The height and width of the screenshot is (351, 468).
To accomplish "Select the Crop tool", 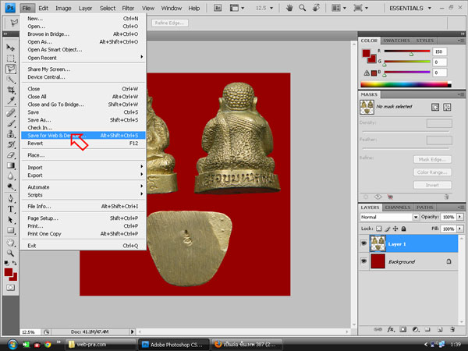I will [x=11, y=90].
